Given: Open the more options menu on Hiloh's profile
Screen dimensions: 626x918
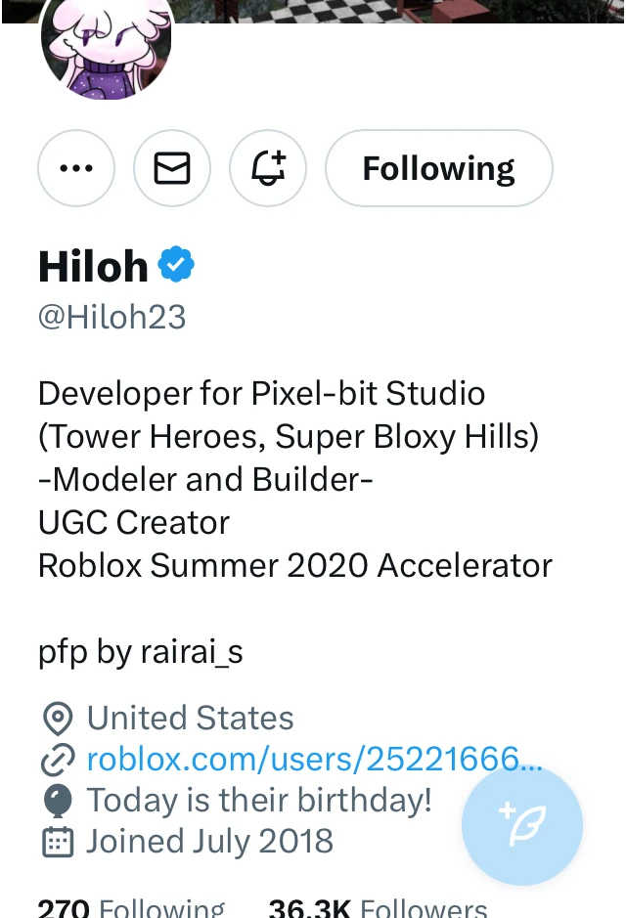Looking at the screenshot, I should tap(75, 168).
